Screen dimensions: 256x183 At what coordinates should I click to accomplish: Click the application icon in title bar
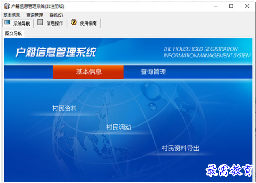(6, 6)
